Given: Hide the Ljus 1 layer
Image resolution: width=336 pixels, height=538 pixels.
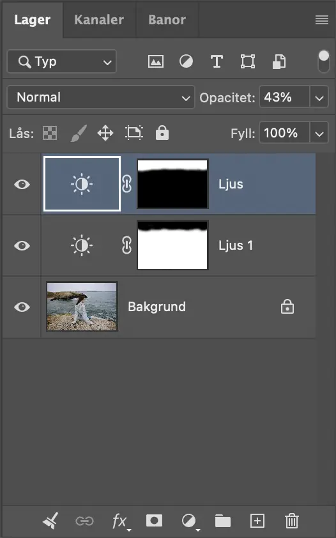Looking at the screenshot, I should tap(22, 245).
